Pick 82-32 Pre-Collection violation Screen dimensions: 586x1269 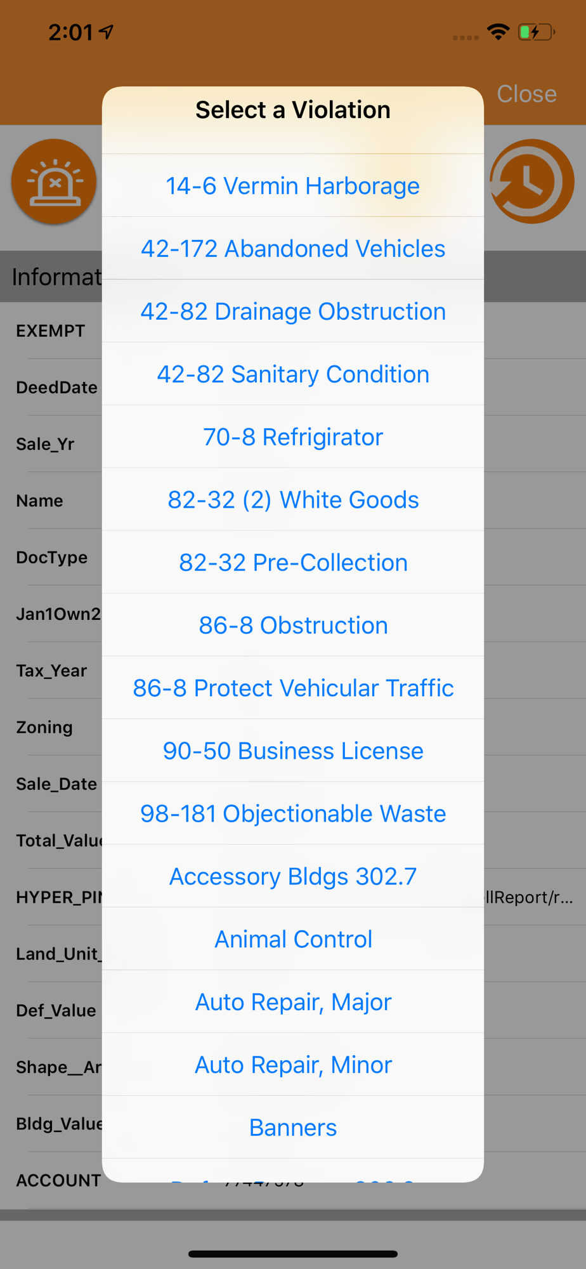pos(292,563)
